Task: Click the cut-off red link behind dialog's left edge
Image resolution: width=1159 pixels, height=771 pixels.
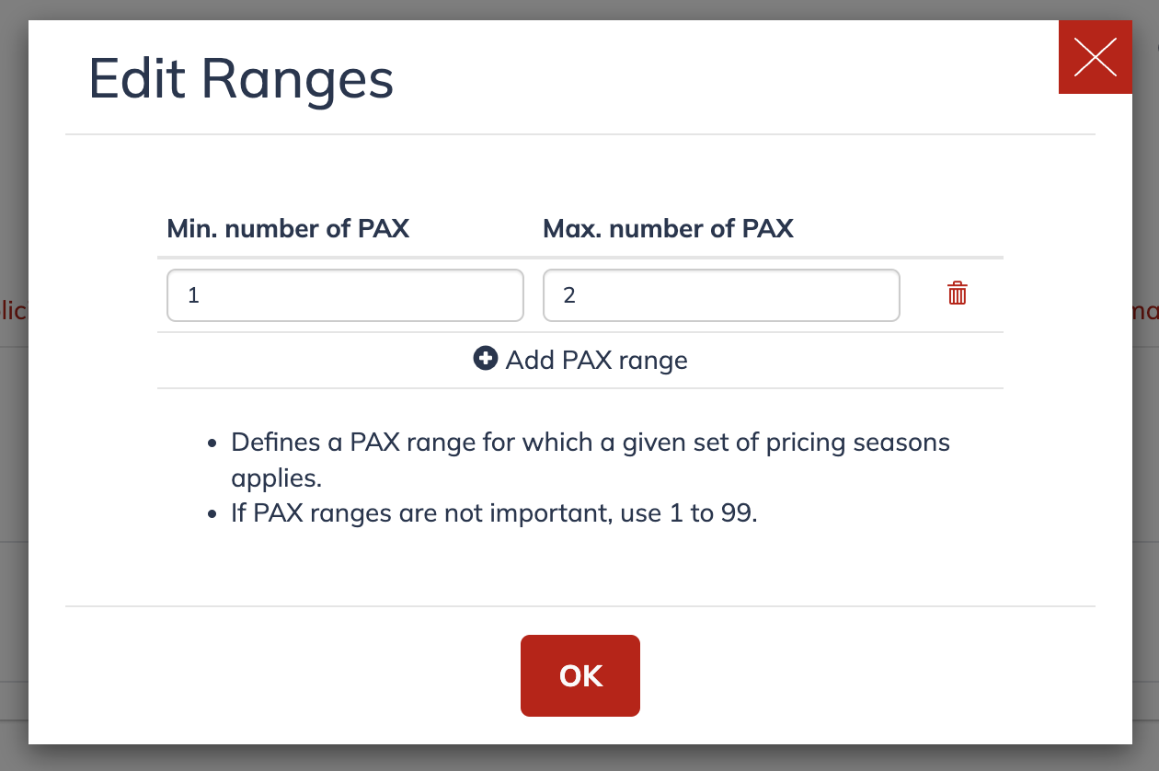Action: point(14,311)
